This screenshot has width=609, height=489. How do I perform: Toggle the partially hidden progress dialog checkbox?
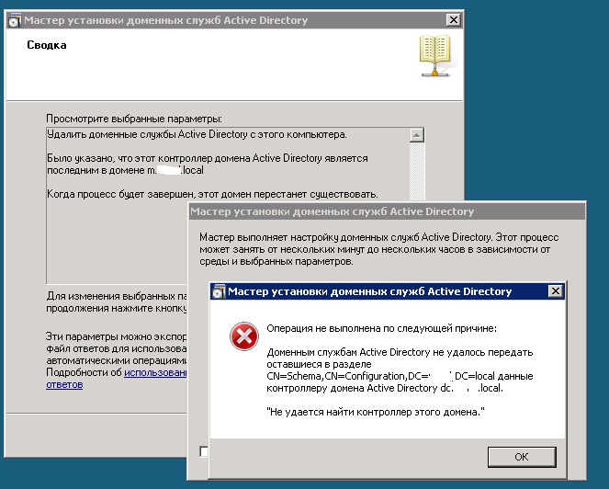pyautogui.click(x=204, y=451)
